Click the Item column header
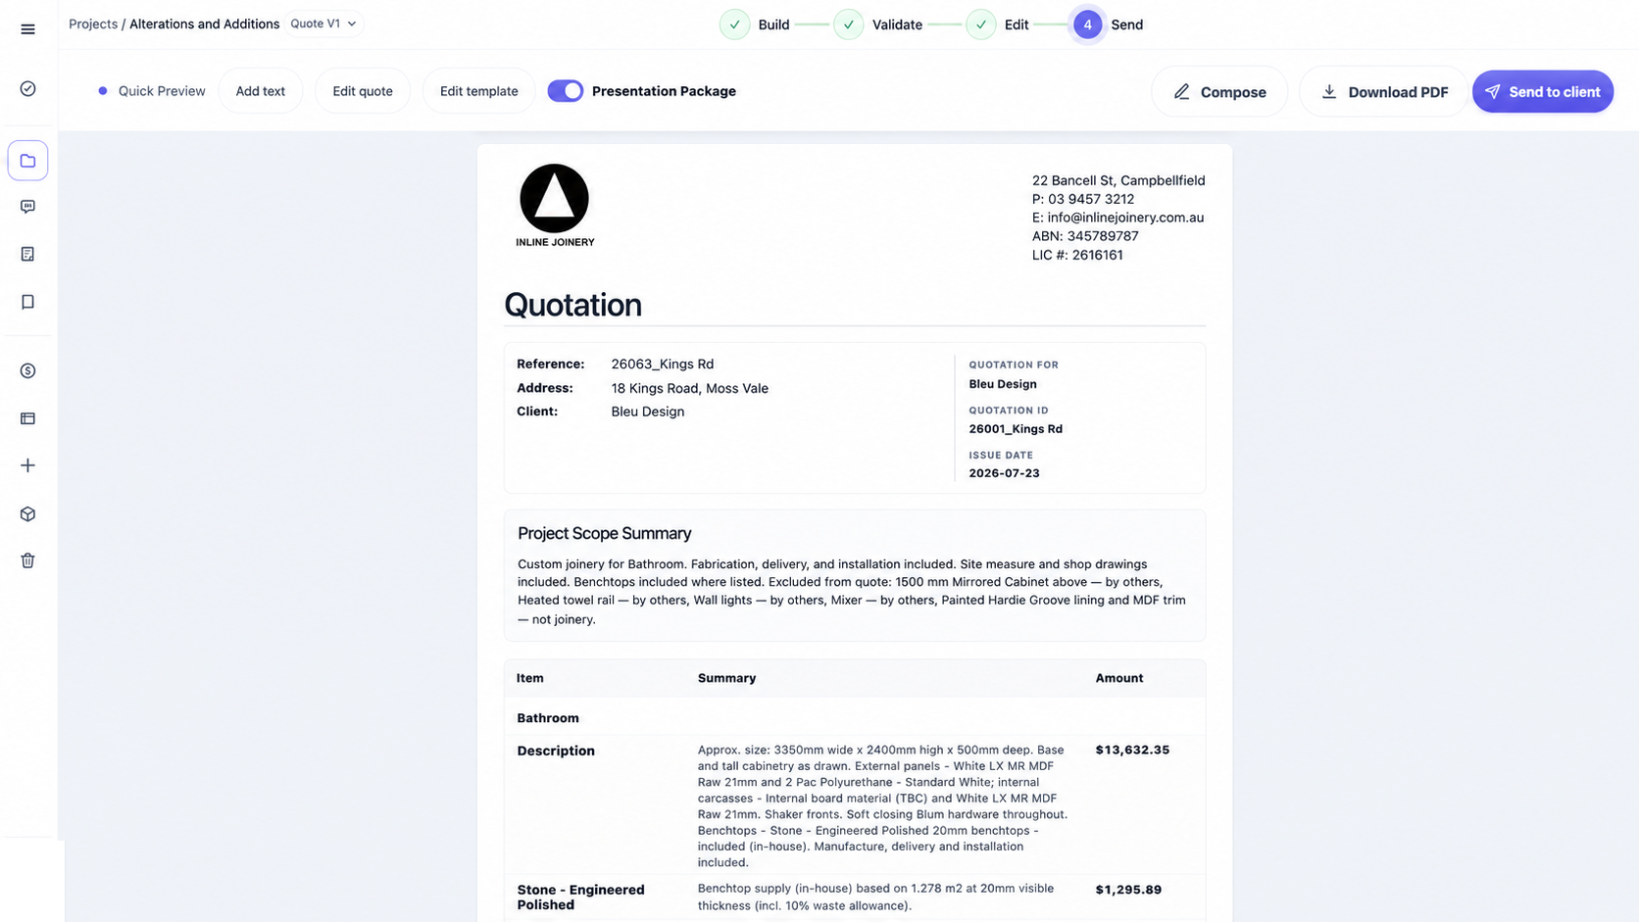 [529, 678]
